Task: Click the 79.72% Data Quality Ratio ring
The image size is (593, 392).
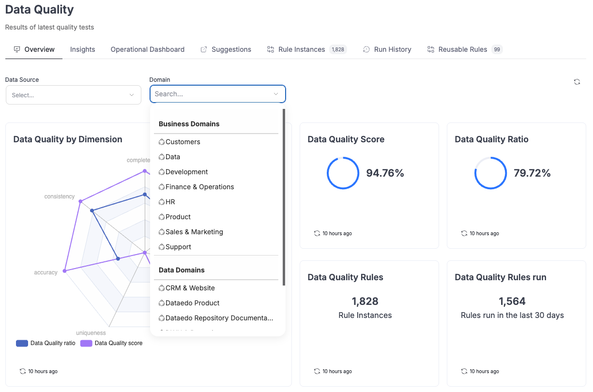Action: coord(490,173)
